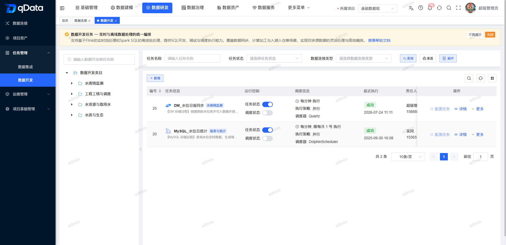
Task: Refresh the task table list
Action: 481,78
